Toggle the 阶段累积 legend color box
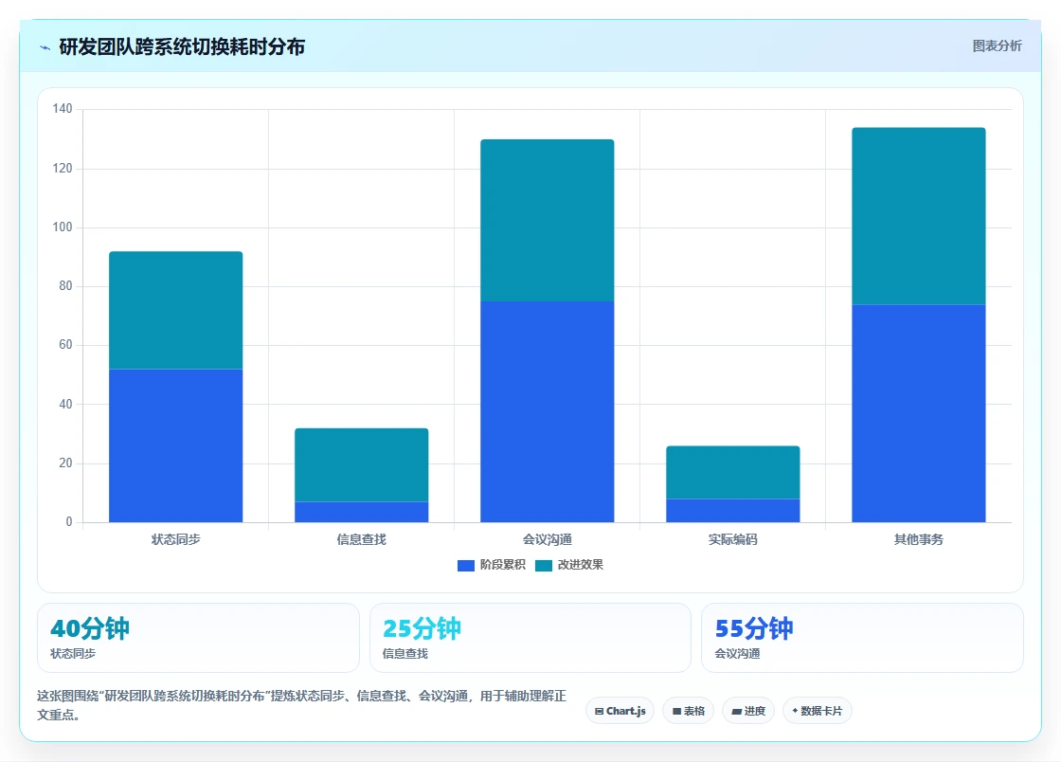1061x762 pixels. click(465, 565)
